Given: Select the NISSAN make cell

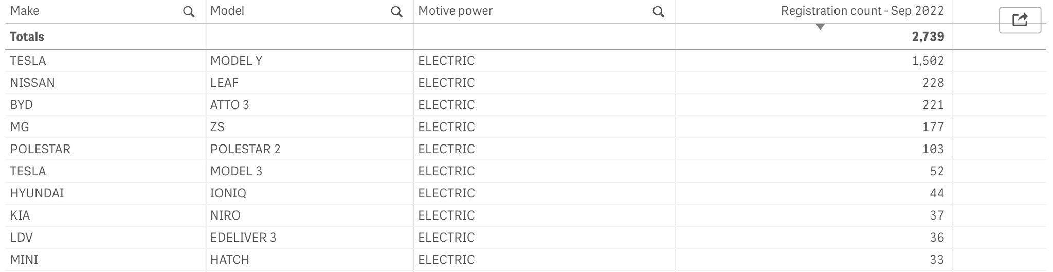Looking at the screenshot, I should [32, 83].
